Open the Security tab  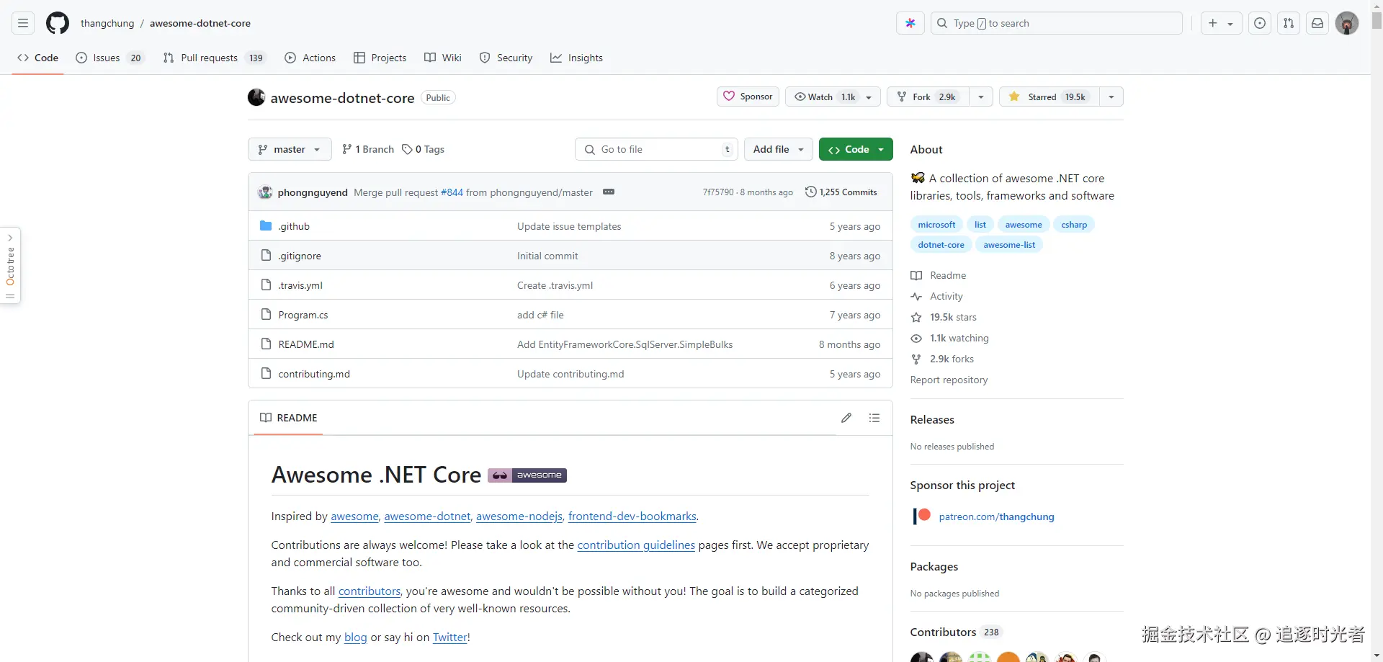506,58
